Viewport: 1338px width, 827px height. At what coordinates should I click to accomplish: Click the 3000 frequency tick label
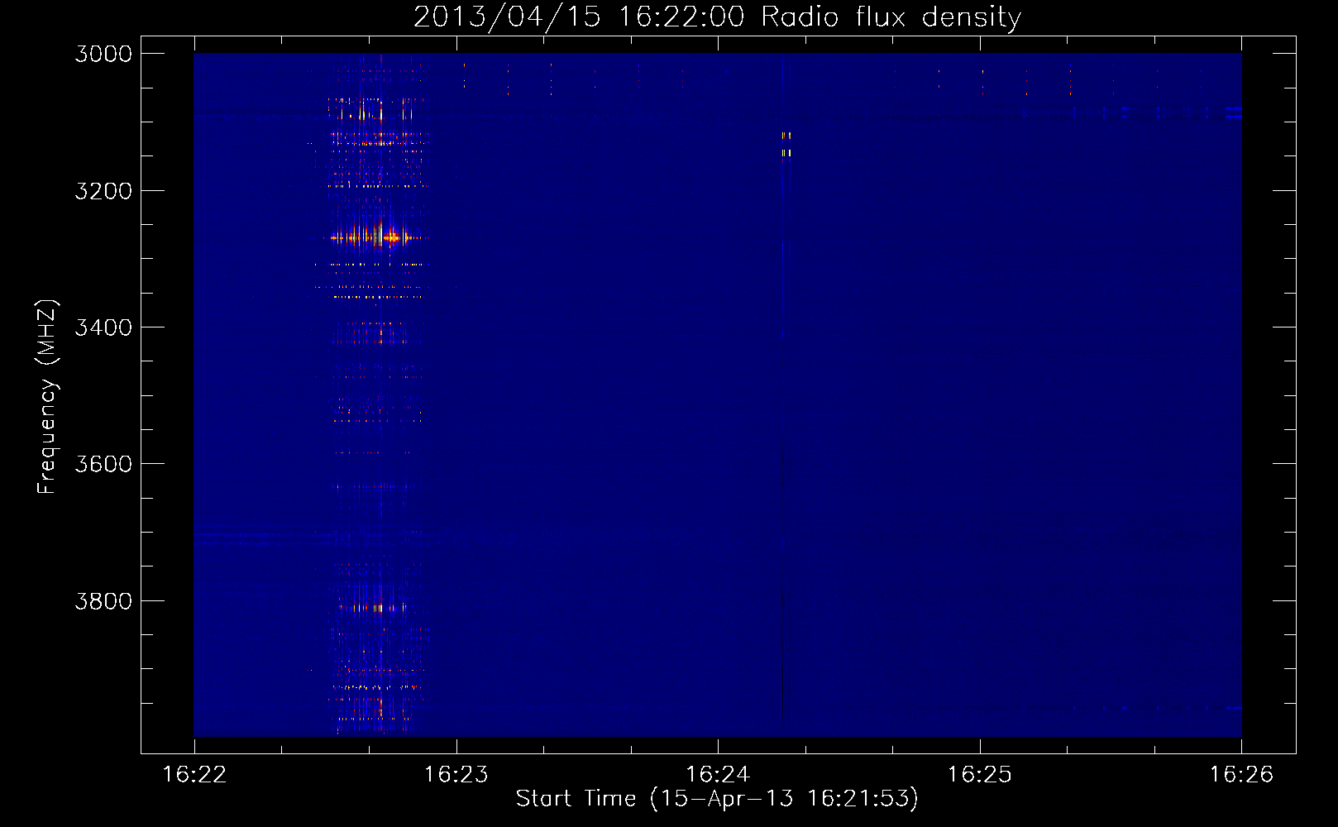(x=103, y=54)
